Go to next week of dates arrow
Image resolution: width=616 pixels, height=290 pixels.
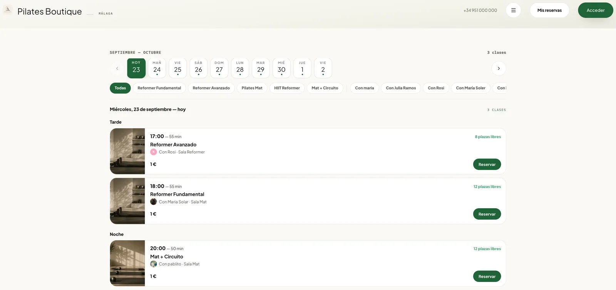(499, 68)
